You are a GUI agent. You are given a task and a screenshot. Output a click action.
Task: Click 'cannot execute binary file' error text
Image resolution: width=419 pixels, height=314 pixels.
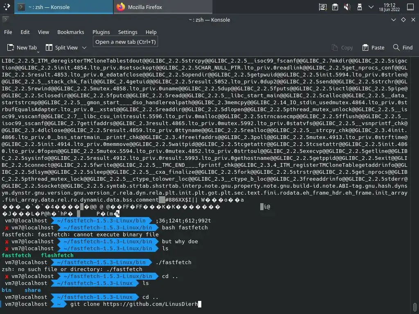116,234
